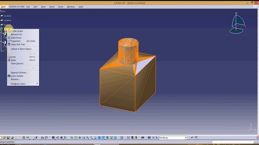Viewport: 259px width, 145px height.
Task: Click the Open file toolbar icon
Action: [x=4, y=138]
